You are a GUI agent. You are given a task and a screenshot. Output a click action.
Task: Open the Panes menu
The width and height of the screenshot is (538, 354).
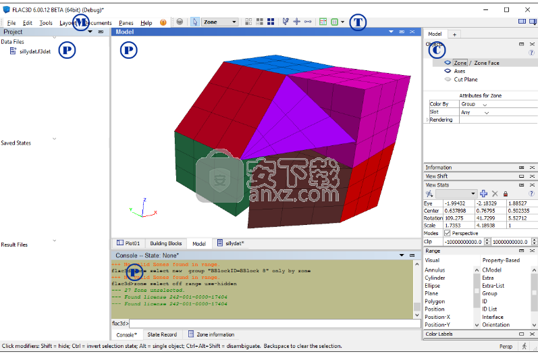pyautogui.click(x=126, y=23)
